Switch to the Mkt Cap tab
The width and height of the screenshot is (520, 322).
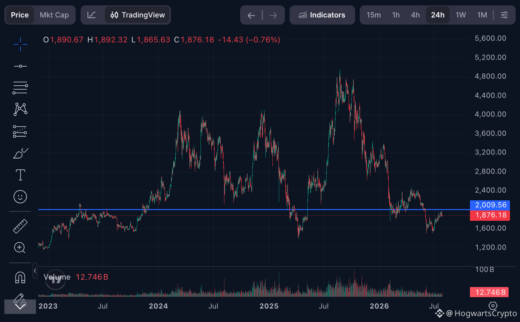(54, 15)
